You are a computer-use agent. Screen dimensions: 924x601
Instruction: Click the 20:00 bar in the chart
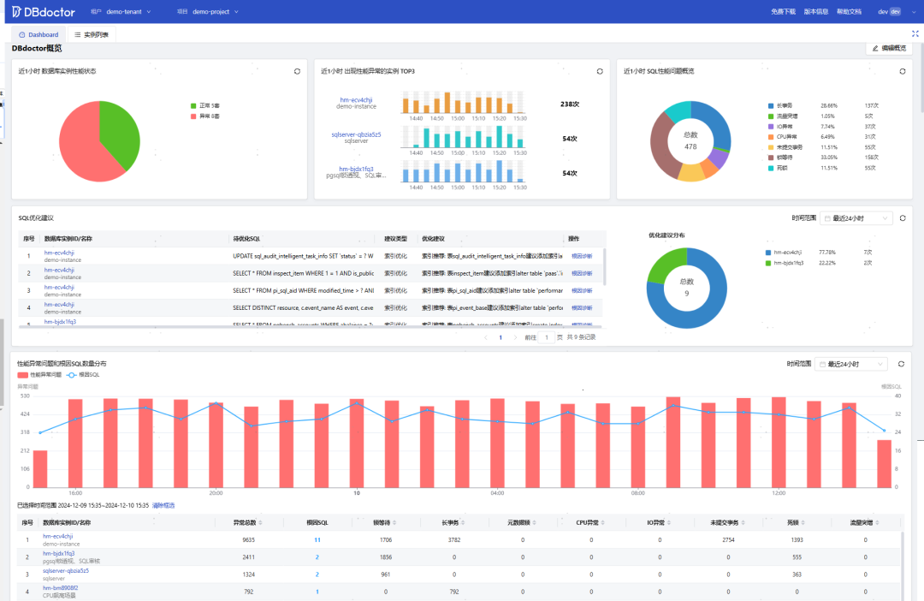pyautogui.click(x=216, y=444)
